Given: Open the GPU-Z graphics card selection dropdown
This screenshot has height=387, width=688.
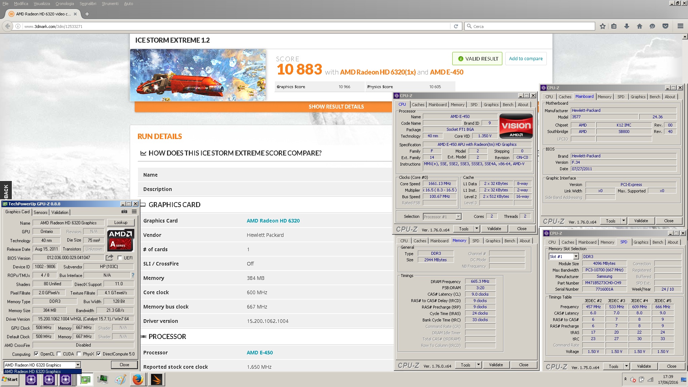Looking at the screenshot, I should pyautogui.click(x=78, y=365).
